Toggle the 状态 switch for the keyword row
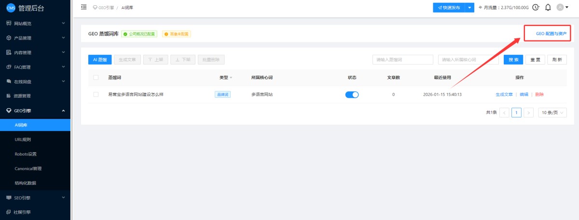The width and height of the screenshot is (579, 220). point(352,94)
